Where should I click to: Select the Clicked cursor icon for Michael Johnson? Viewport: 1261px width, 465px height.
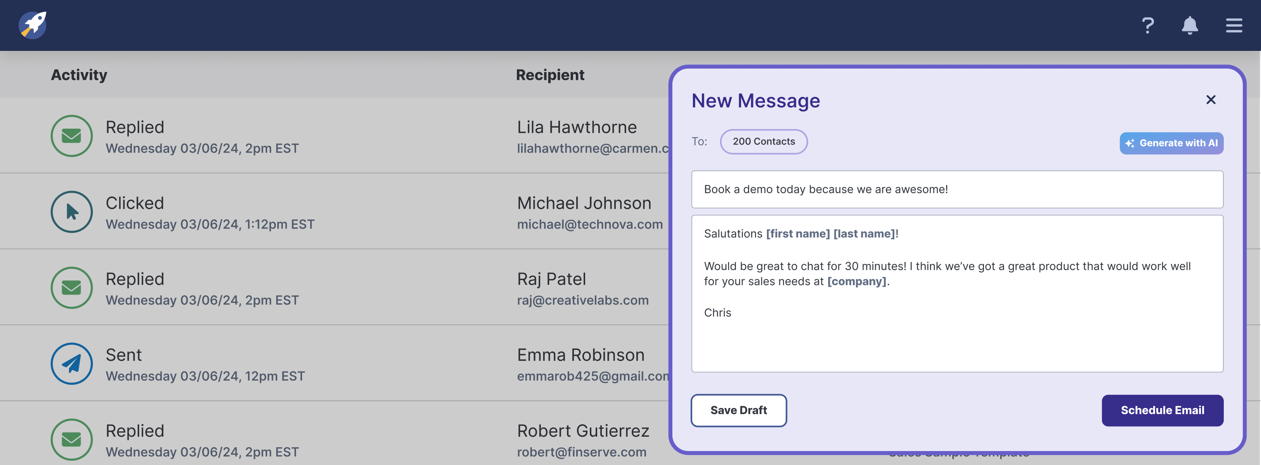click(71, 212)
